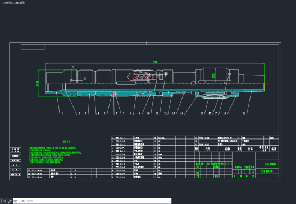Select part balloon number 10
296x204 pixels.
(148, 113)
